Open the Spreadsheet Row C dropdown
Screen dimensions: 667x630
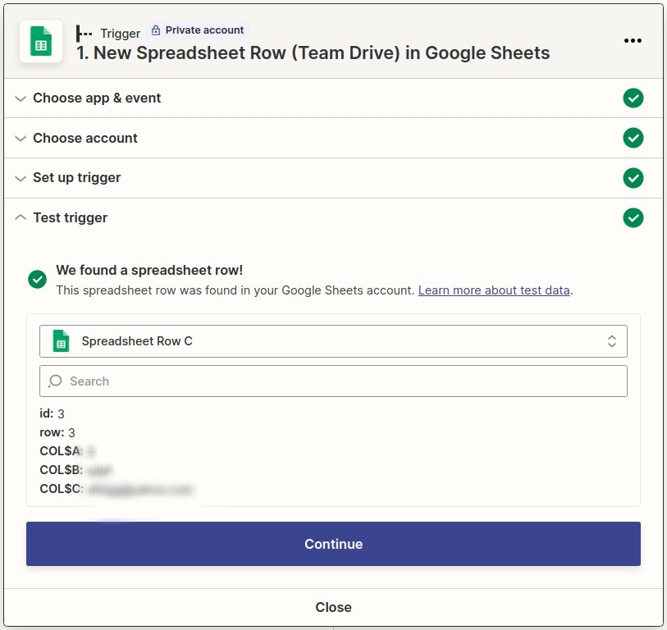click(x=333, y=341)
